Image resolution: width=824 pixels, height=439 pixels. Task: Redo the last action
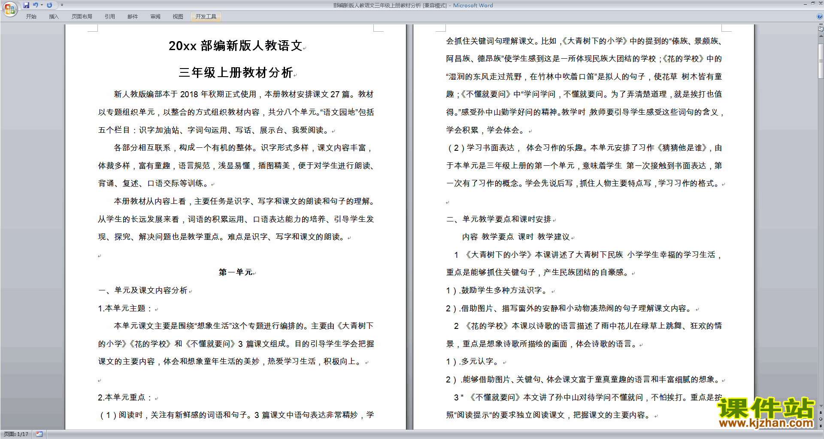click(50, 5)
